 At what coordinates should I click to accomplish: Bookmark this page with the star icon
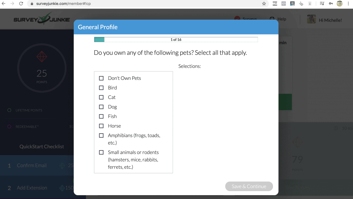pyautogui.click(x=264, y=4)
